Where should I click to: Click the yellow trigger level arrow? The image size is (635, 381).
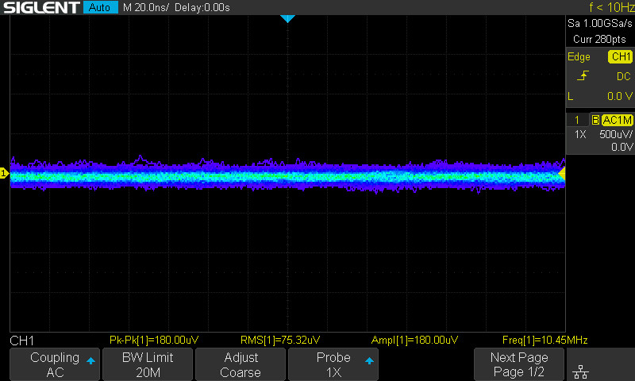562,172
